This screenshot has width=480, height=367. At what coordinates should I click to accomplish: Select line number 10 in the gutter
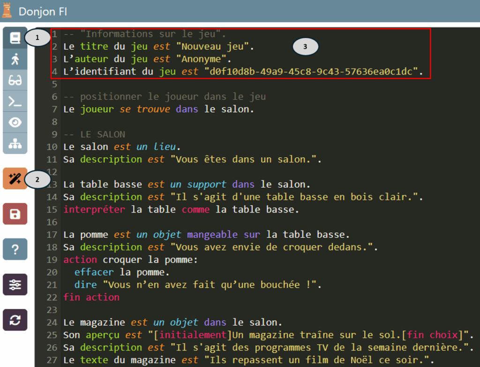coord(53,146)
